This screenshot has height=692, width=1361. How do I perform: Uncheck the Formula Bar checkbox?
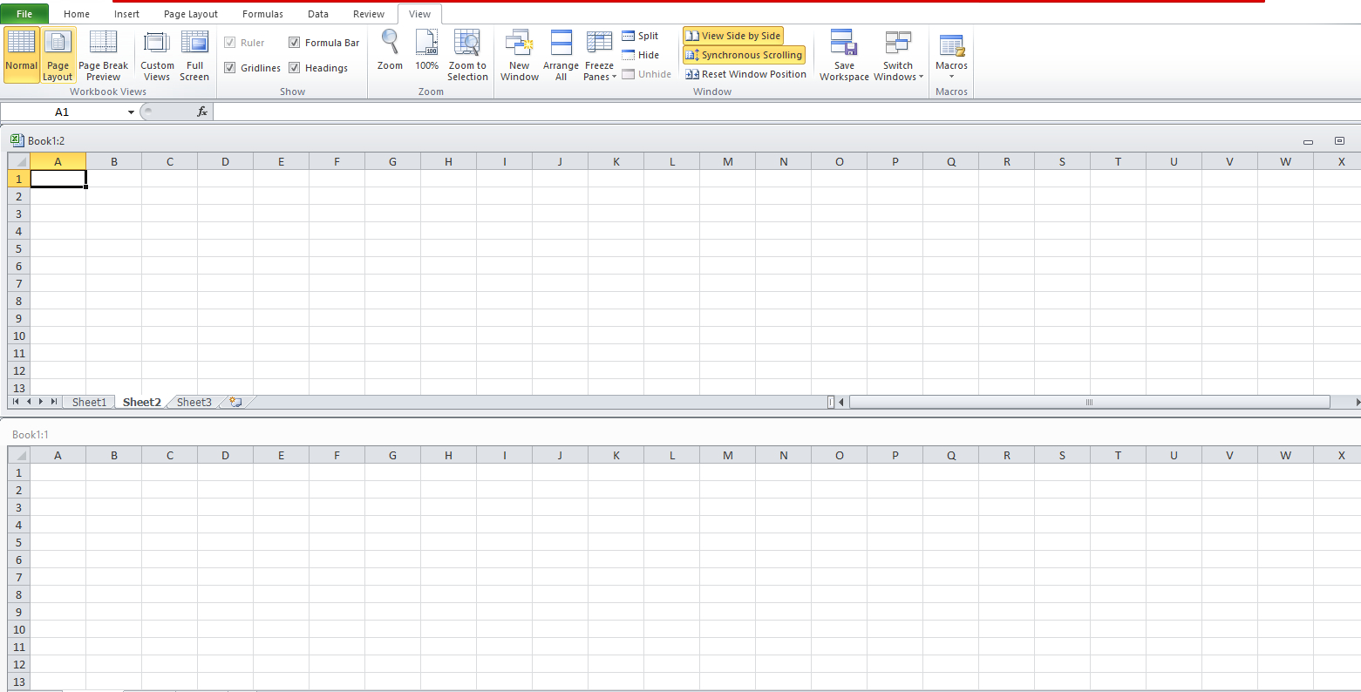pyautogui.click(x=295, y=43)
